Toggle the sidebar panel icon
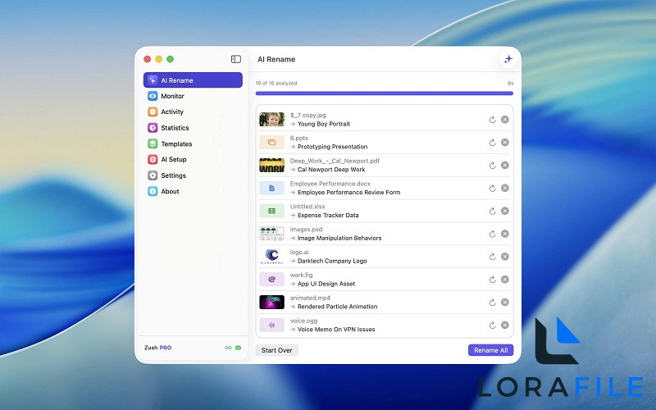This screenshot has height=410, width=656. click(236, 59)
